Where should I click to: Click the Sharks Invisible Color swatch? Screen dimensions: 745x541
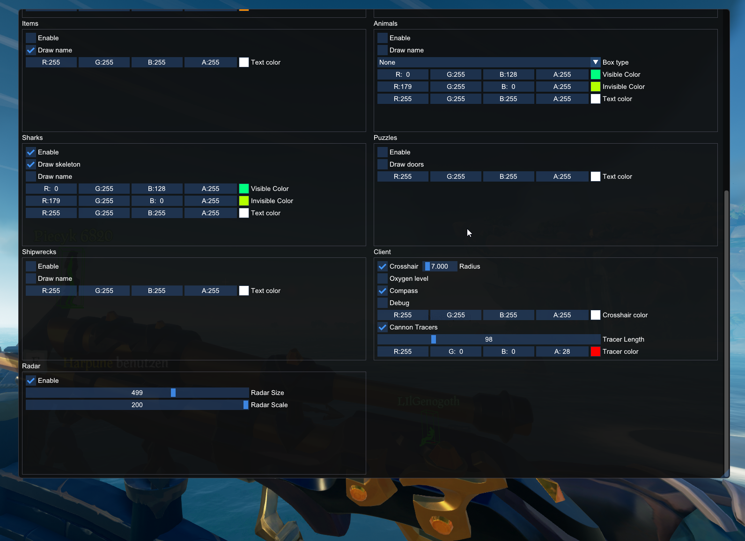coord(243,201)
